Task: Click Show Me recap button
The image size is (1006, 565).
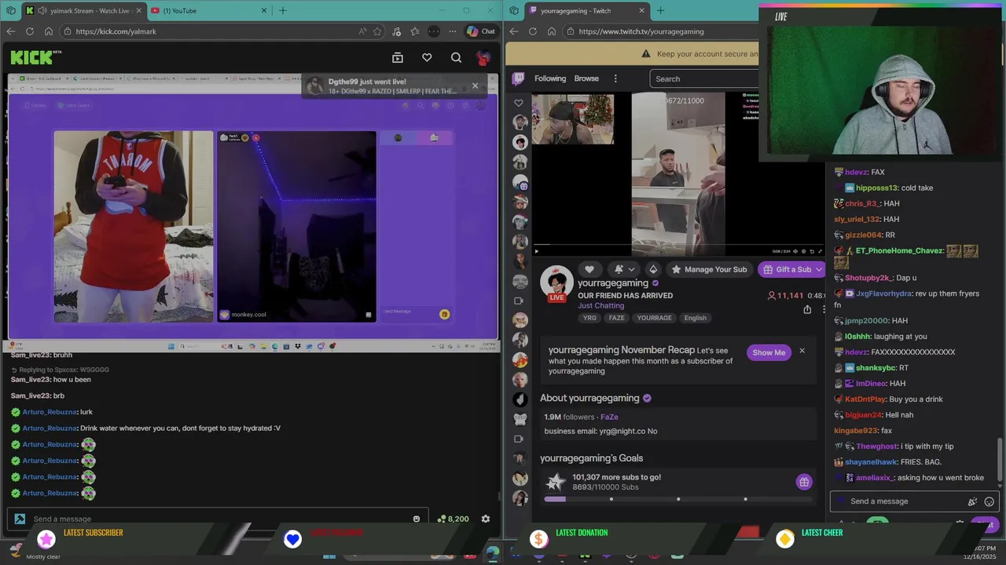Action: [x=769, y=352]
